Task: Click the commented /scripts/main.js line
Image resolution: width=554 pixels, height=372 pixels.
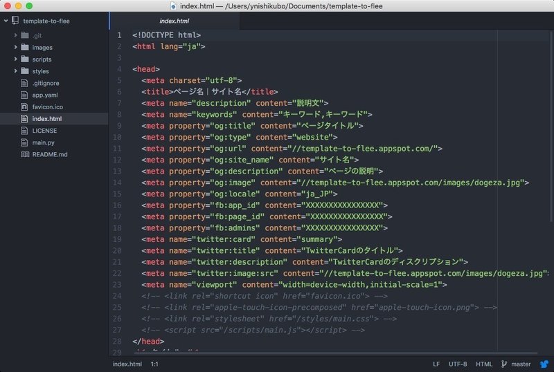Action: [x=253, y=330]
